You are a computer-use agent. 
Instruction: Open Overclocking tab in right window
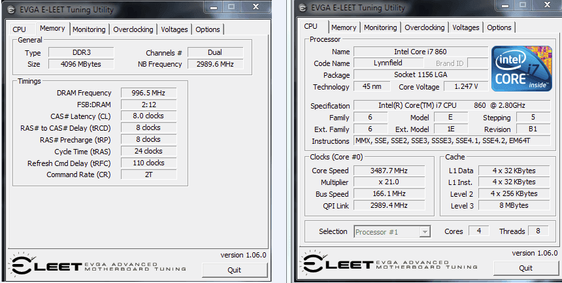[x=424, y=27]
